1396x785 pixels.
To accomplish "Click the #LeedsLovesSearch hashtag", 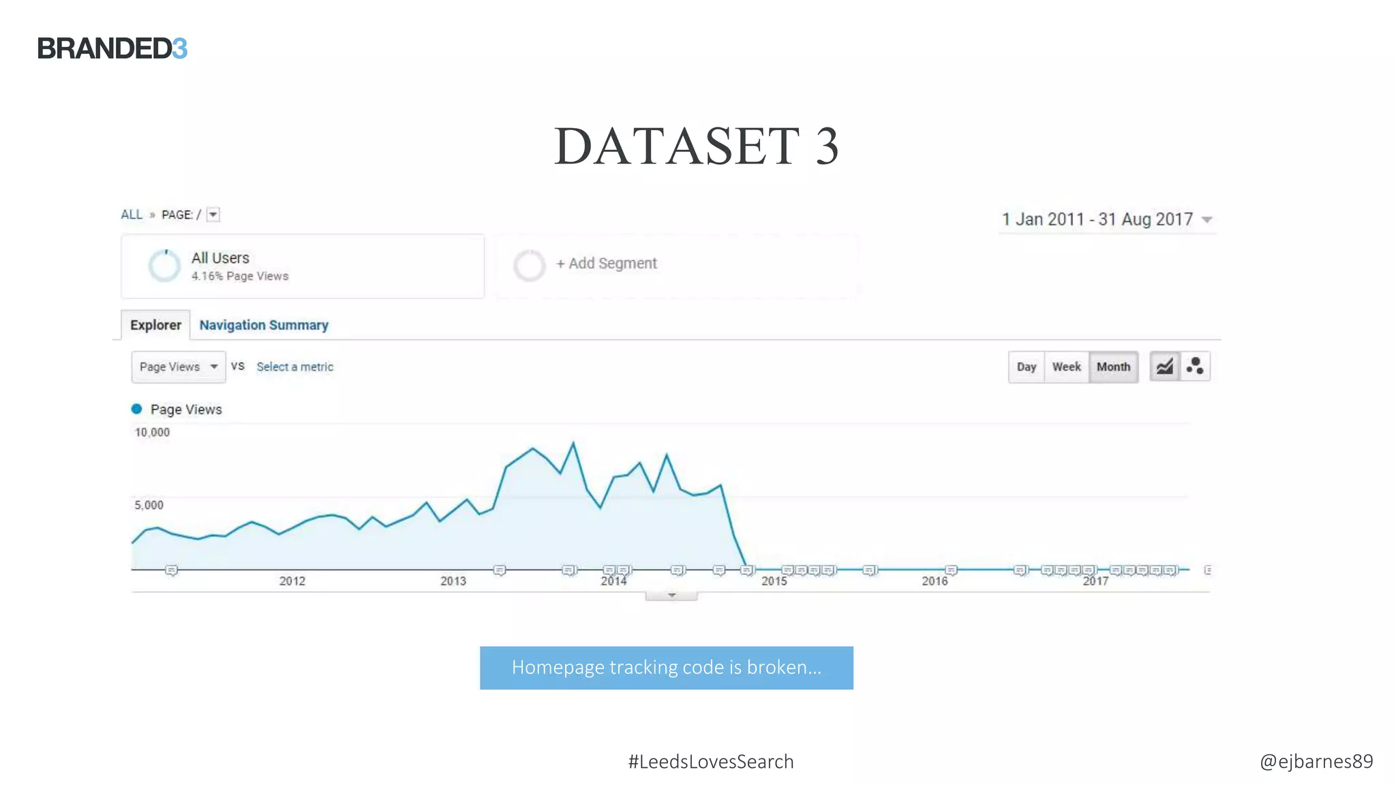I will click(711, 761).
